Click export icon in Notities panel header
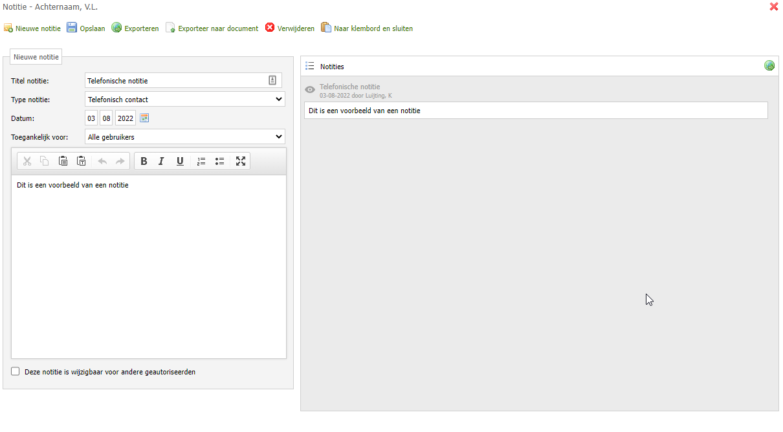This screenshot has width=783, height=432. 769,66
